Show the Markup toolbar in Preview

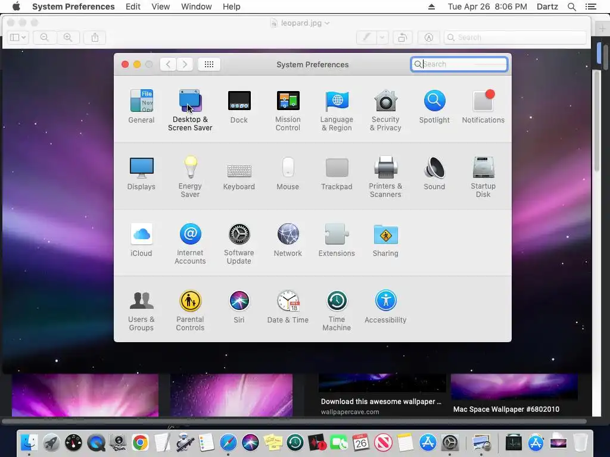(x=429, y=37)
